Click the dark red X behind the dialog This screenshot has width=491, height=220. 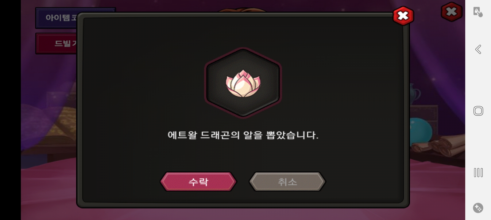451,12
